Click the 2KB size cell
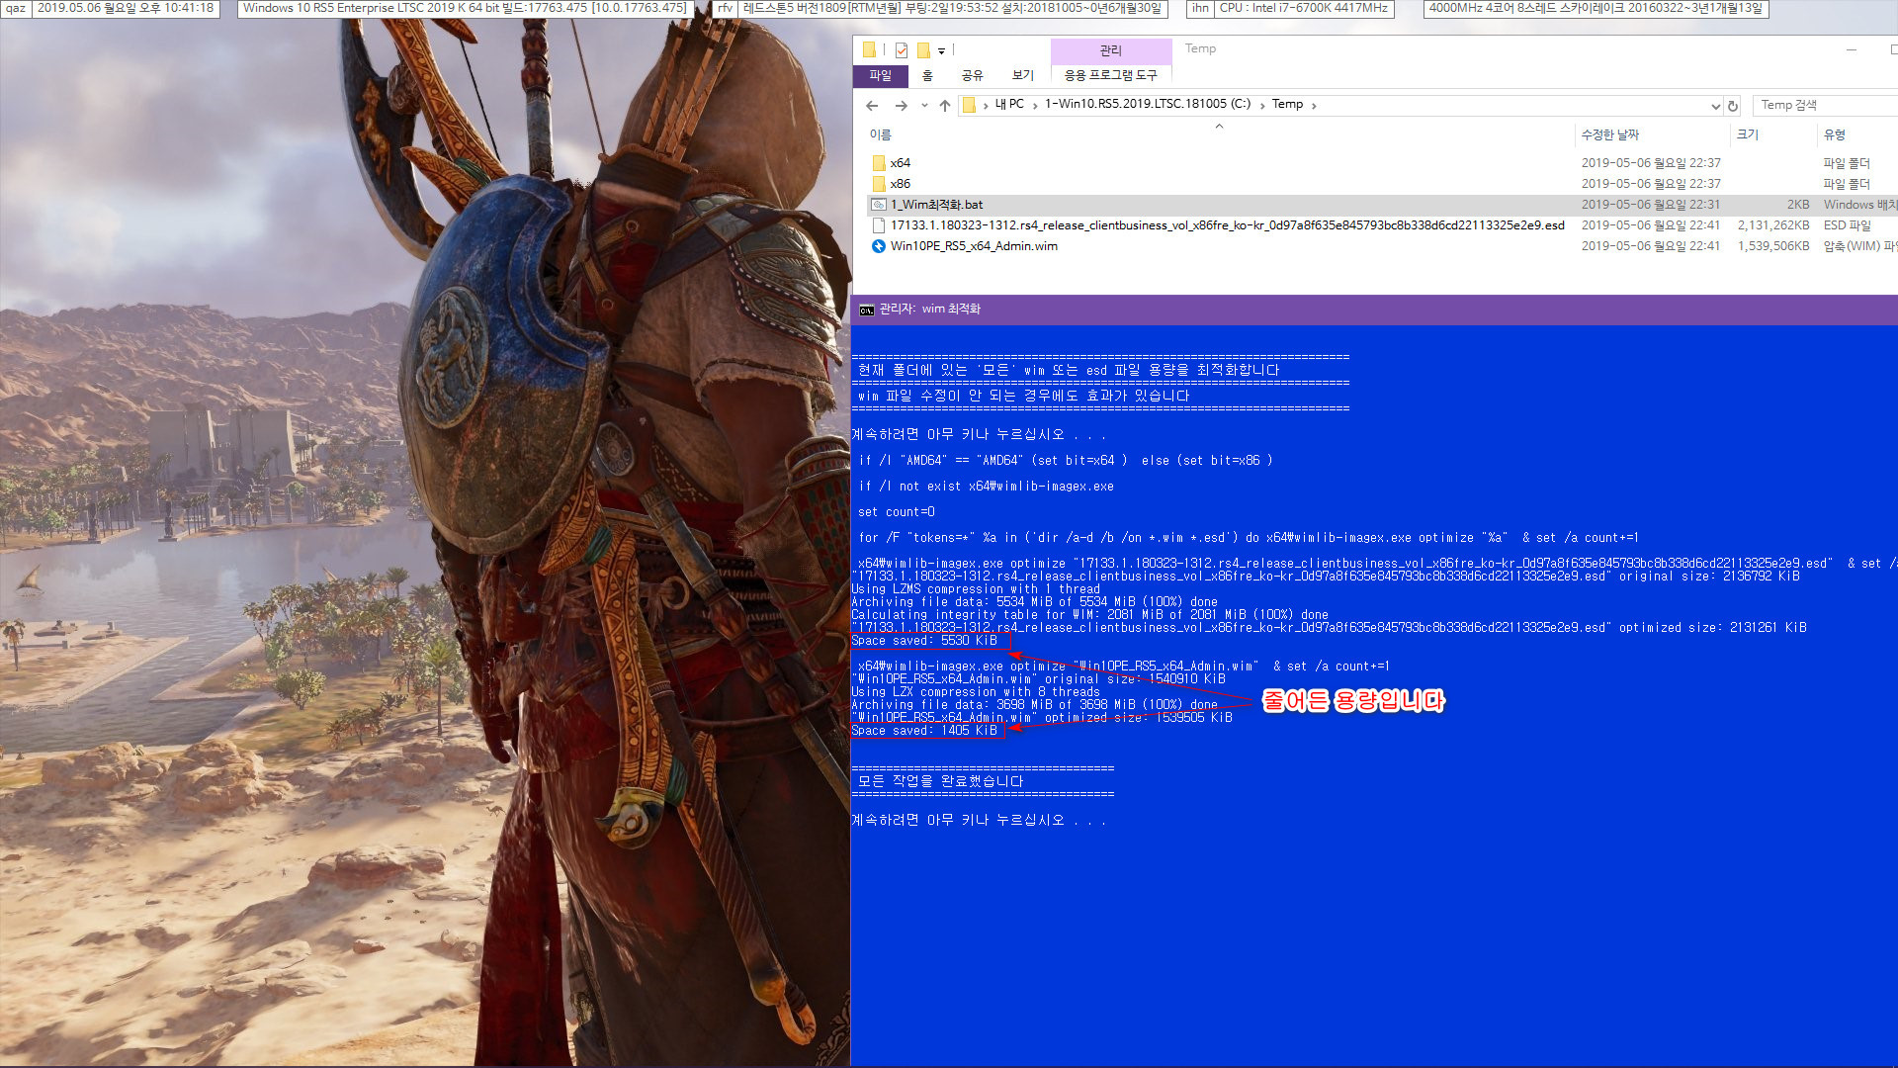The height and width of the screenshot is (1068, 1898). pos(1797,205)
